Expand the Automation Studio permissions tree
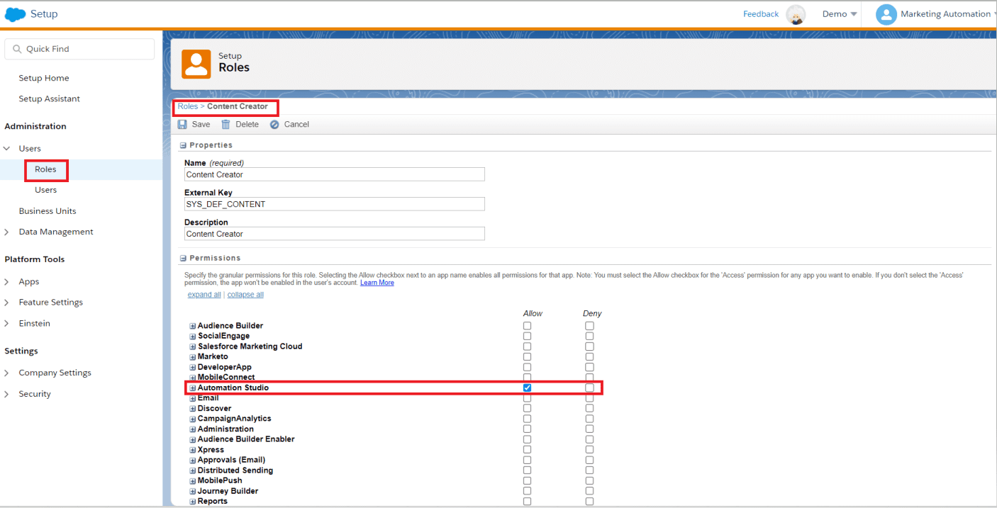 192,388
